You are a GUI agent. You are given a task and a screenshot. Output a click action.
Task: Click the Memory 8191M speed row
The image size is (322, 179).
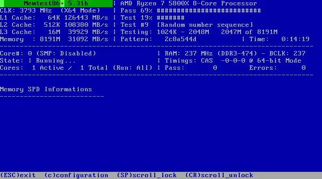click(54, 39)
